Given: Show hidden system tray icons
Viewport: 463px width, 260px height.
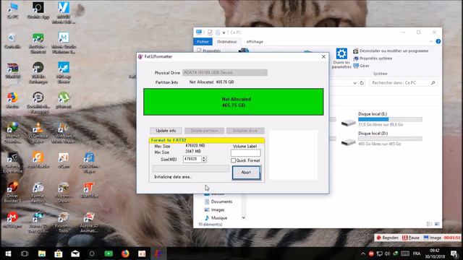Looking at the screenshot, I should [363, 253].
